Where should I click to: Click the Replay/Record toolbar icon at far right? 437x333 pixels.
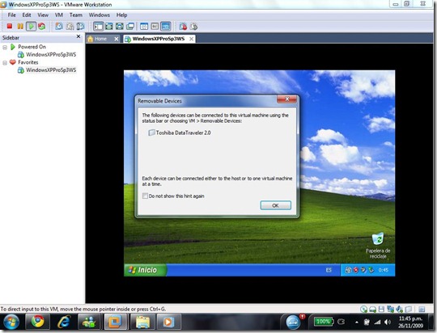point(193,27)
